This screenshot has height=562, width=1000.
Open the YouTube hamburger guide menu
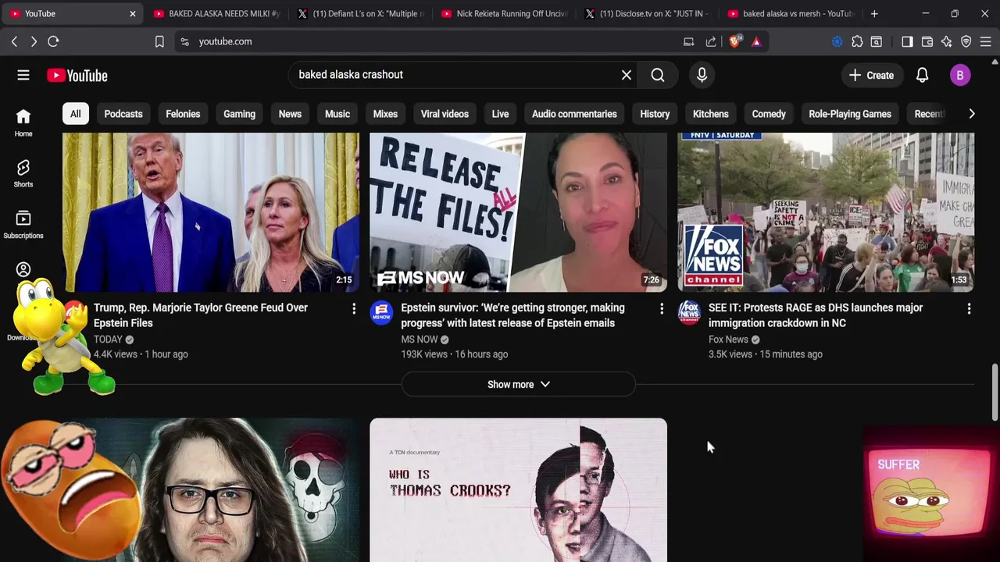tap(23, 75)
